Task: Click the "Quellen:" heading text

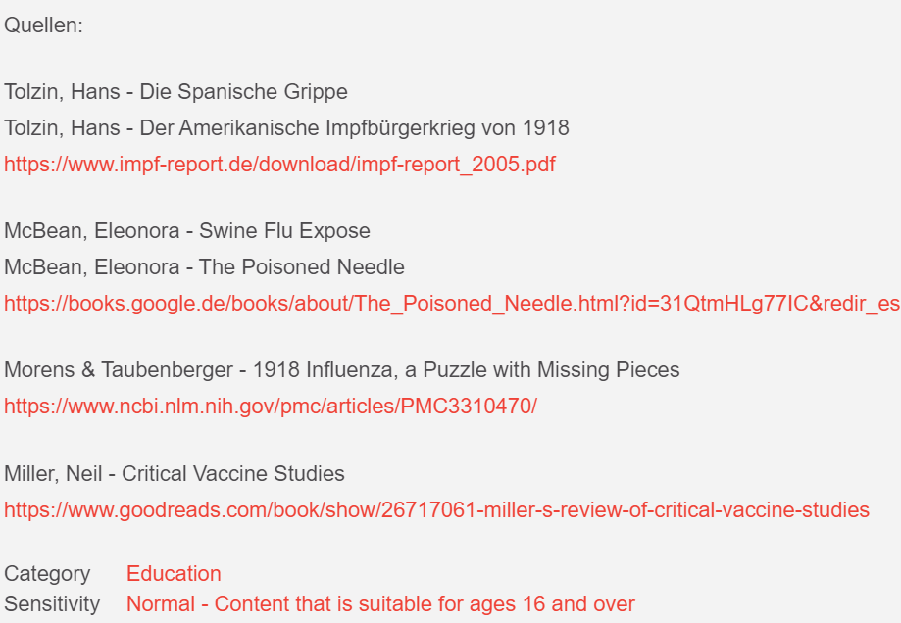Action: (44, 26)
